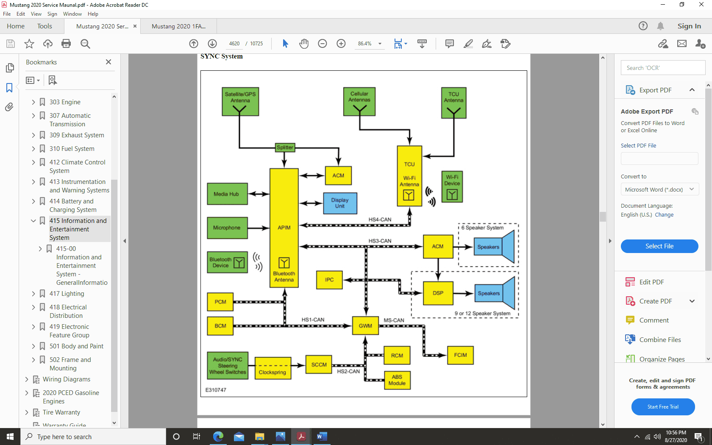Open the Comment tool in right pane

point(647,320)
